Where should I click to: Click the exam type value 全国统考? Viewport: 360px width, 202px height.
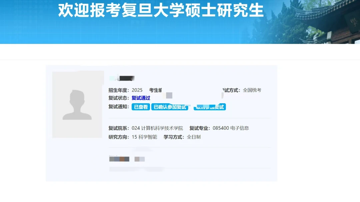coord(252,90)
